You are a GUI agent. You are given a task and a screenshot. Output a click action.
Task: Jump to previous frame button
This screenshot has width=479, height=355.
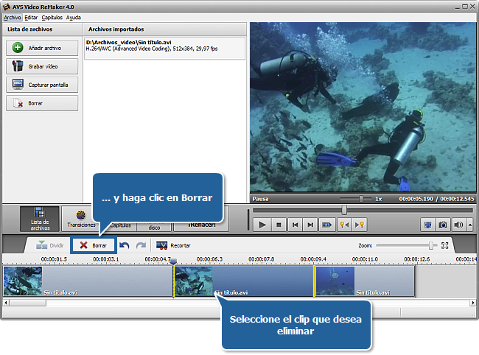point(295,225)
